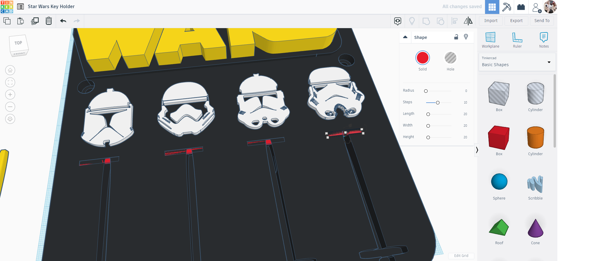Viewport: 598px width, 261px height.
Task: Undo the last action
Action: pos(63,21)
